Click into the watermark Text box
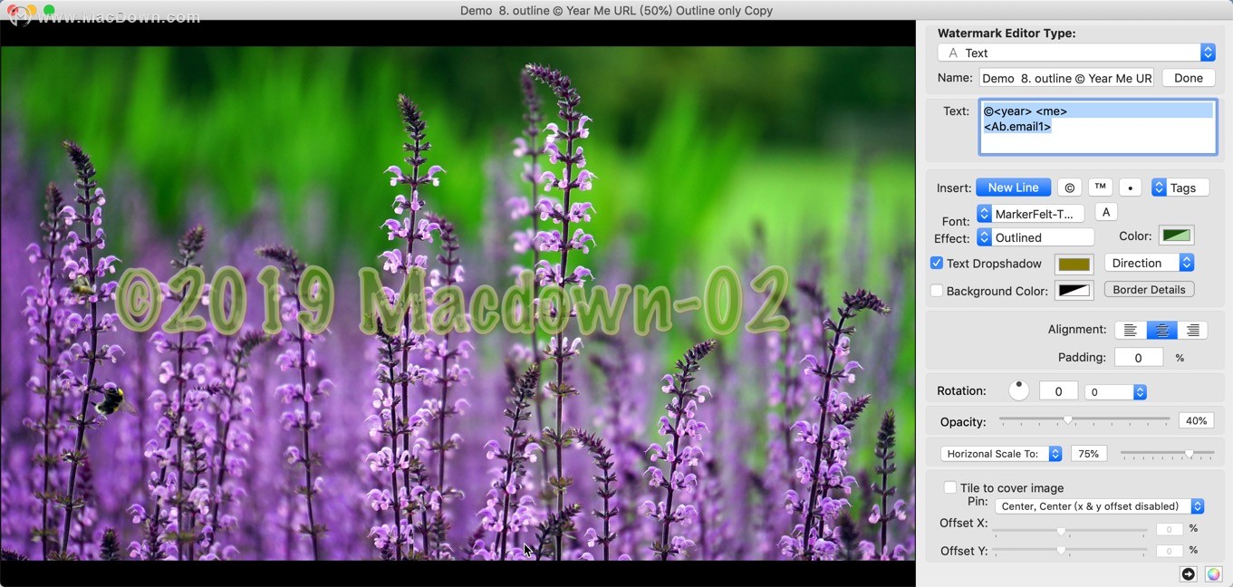The width and height of the screenshot is (1233, 587). [x=1098, y=127]
